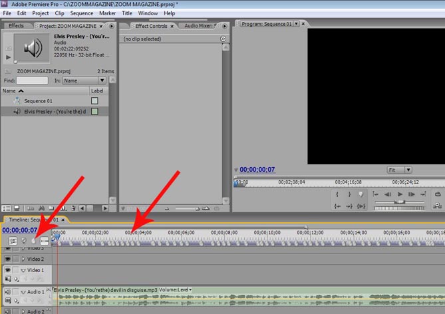
Task: Select the Sequence 01 item in Project panel
Action: click(x=39, y=100)
